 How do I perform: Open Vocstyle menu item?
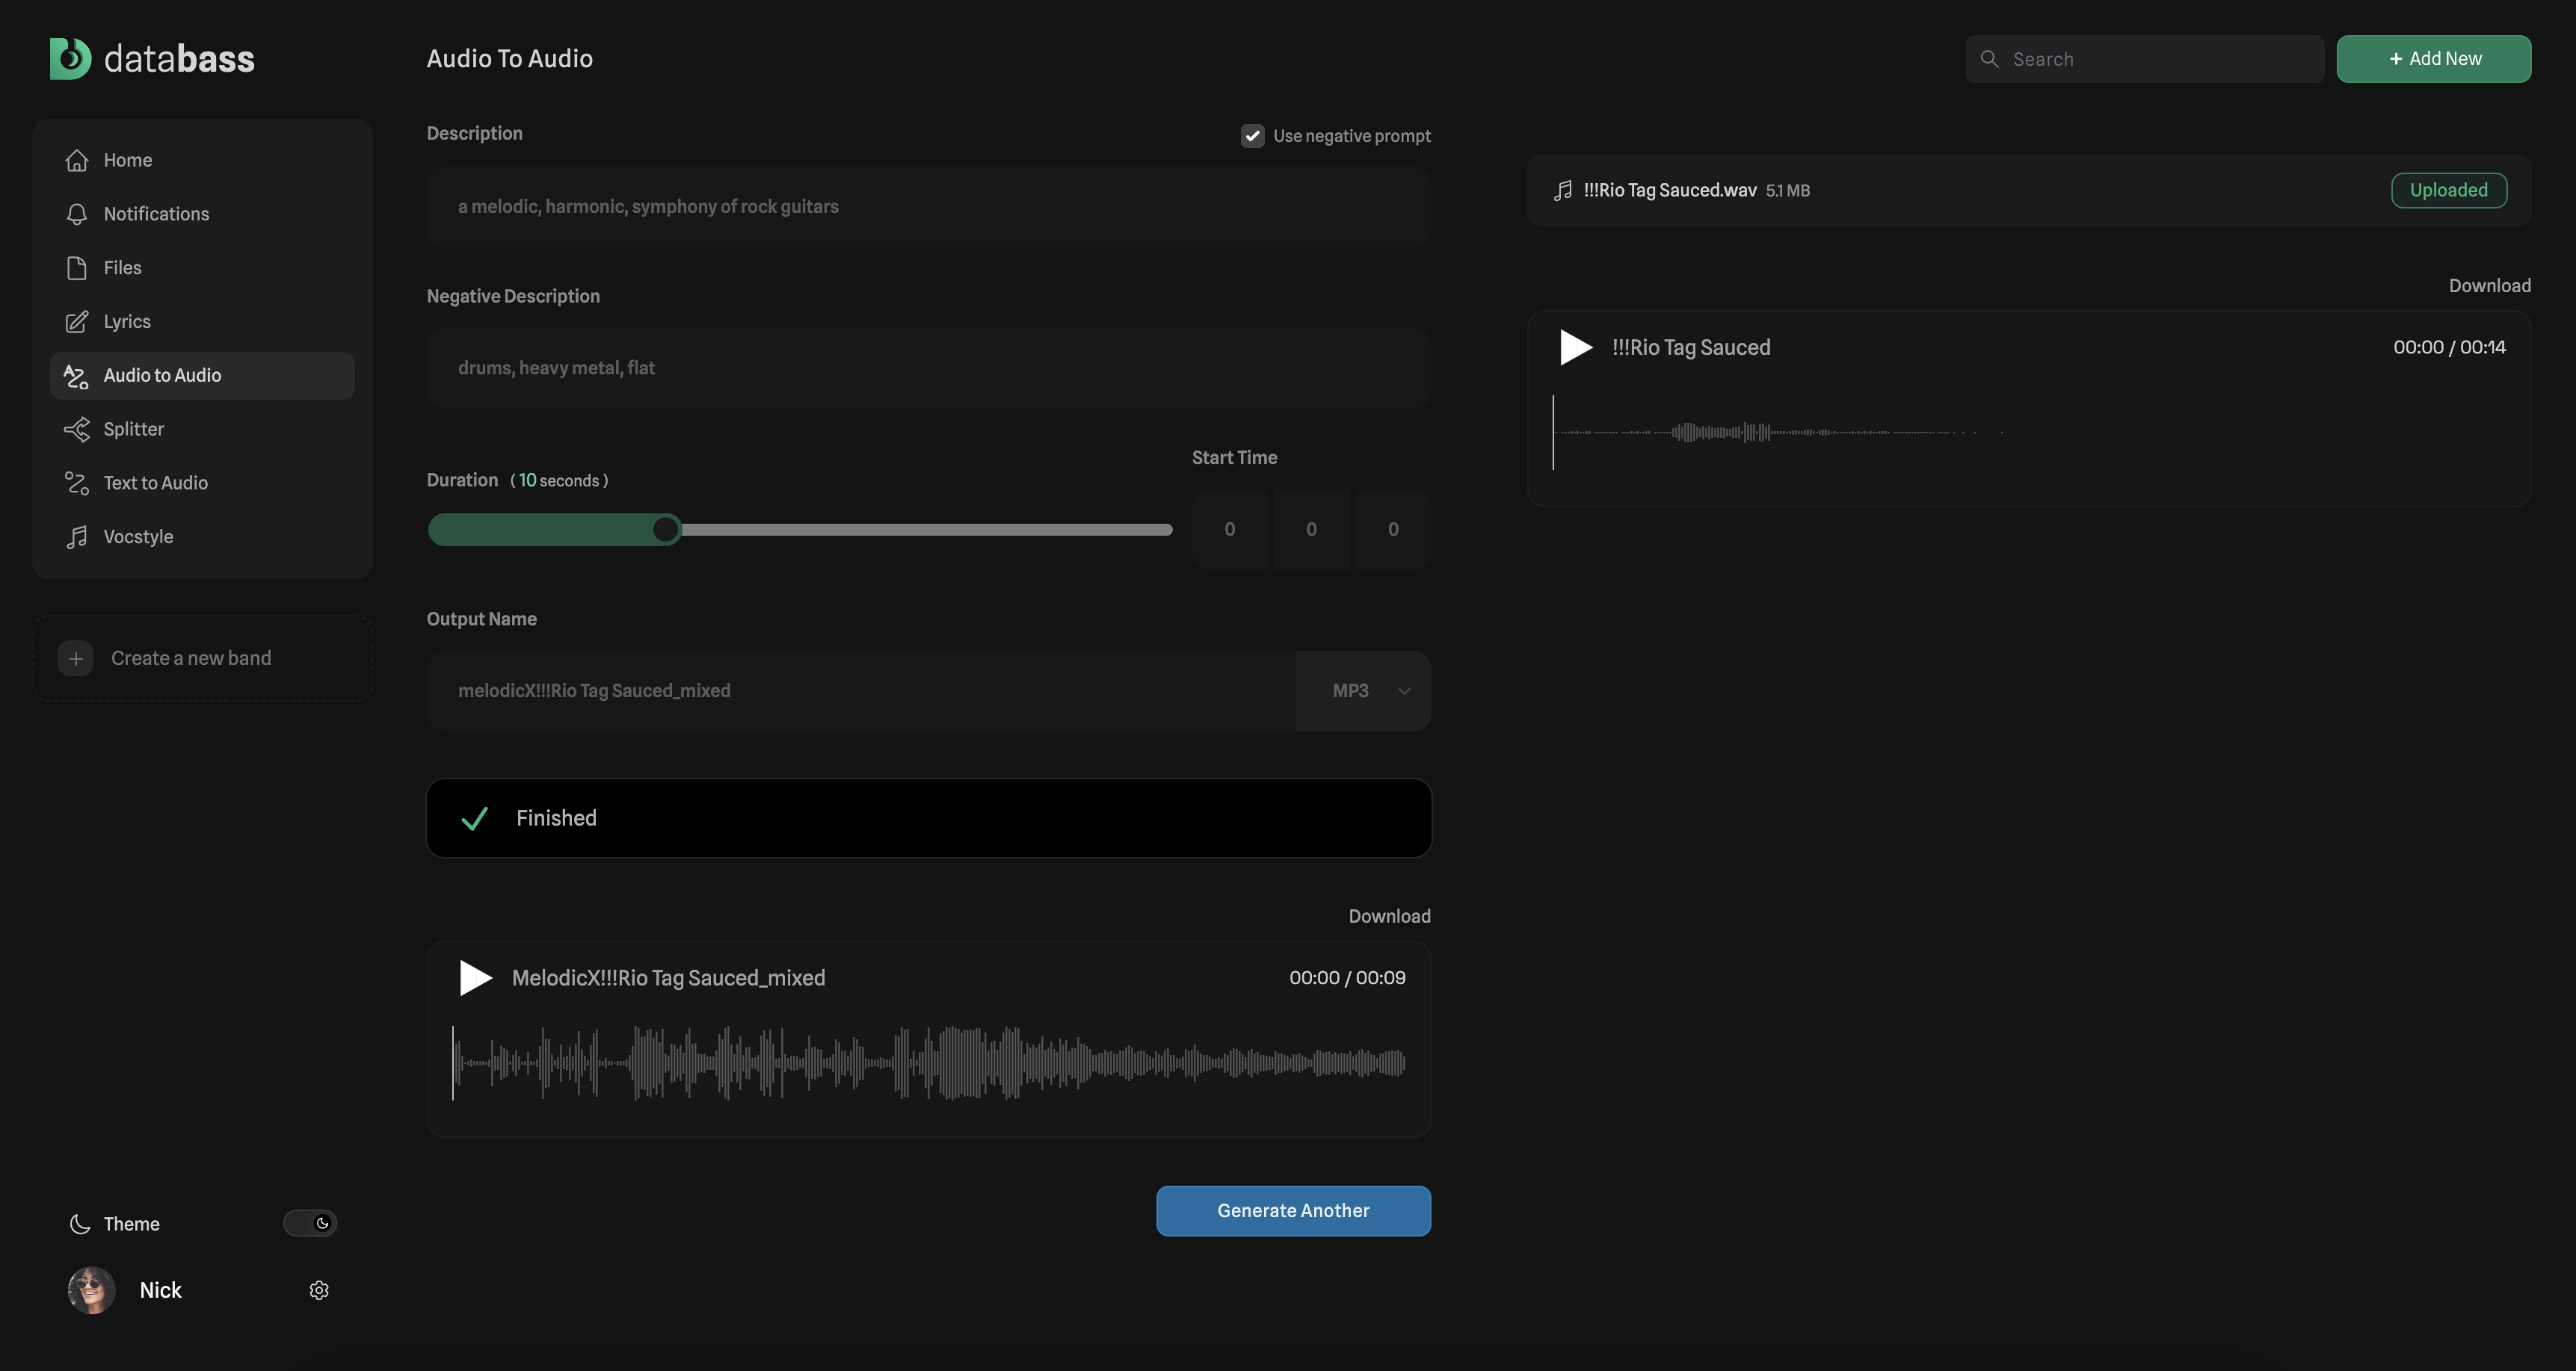tap(202, 538)
